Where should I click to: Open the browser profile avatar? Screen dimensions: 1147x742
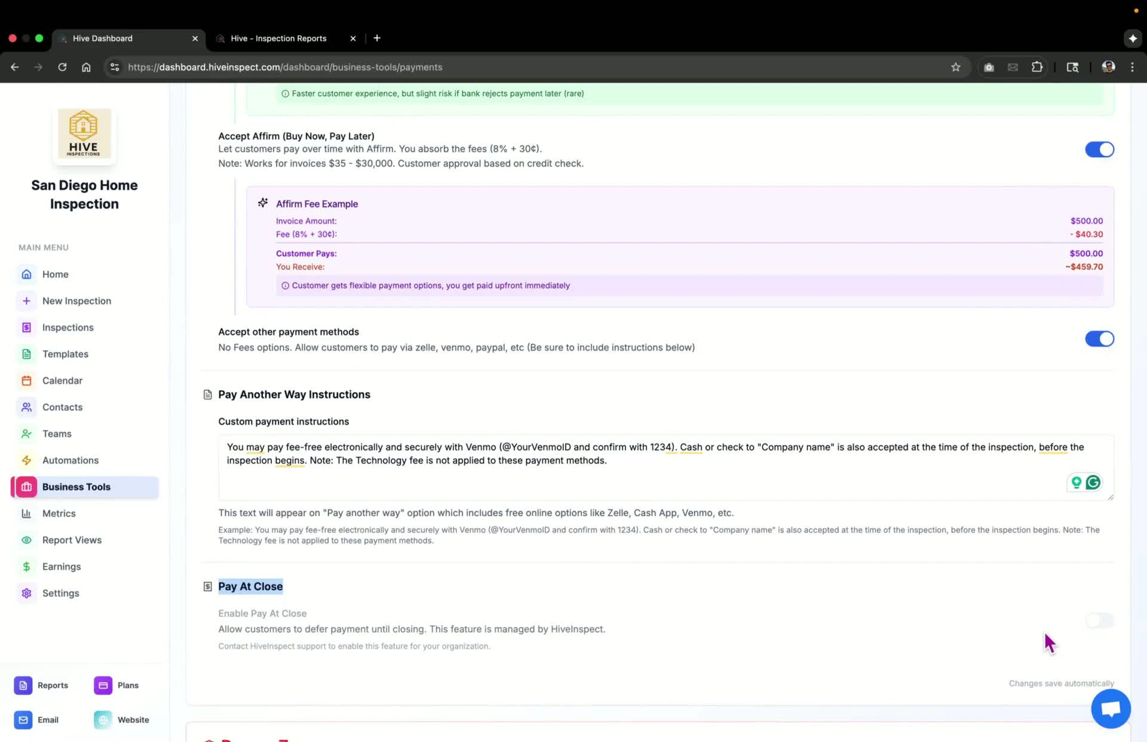click(x=1108, y=67)
